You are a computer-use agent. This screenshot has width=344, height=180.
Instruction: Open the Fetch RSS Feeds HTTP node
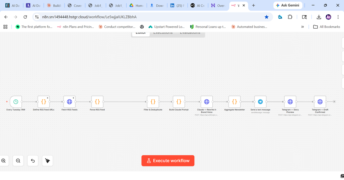point(69,101)
